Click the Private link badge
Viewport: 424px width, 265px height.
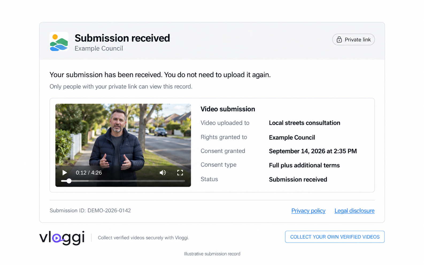click(353, 40)
